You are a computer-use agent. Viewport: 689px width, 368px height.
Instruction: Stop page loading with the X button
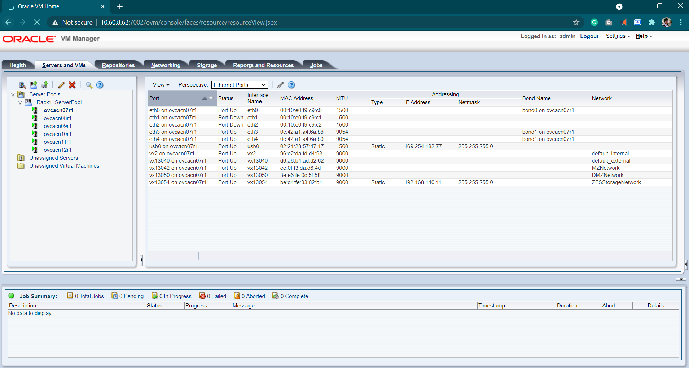pyautogui.click(x=37, y=22)
